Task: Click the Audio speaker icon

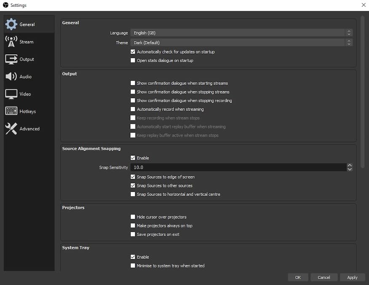Action: (11, 76)
